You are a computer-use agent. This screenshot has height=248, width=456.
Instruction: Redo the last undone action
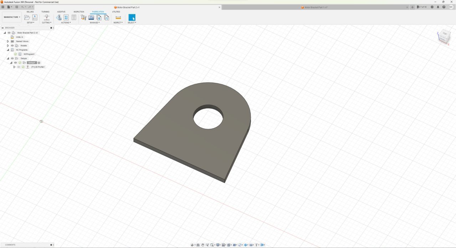pos(30,7)
